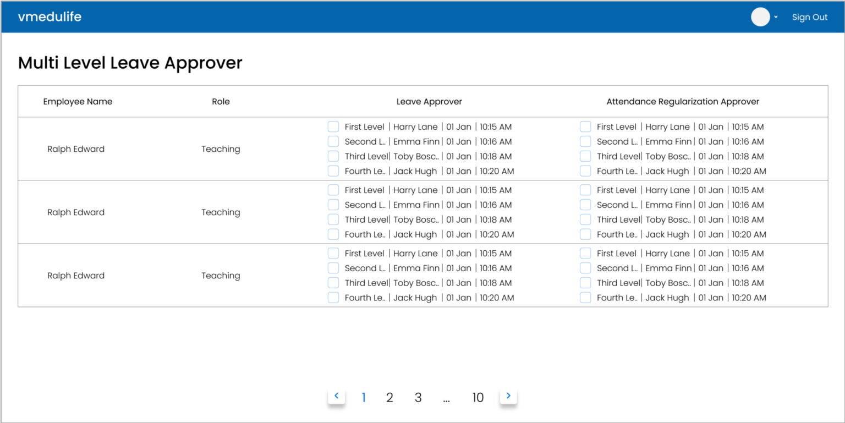Viewport: 845px width, 423px height.
Task: Check Second Level Emma Finn leave approver in row one
Action: 333,141
